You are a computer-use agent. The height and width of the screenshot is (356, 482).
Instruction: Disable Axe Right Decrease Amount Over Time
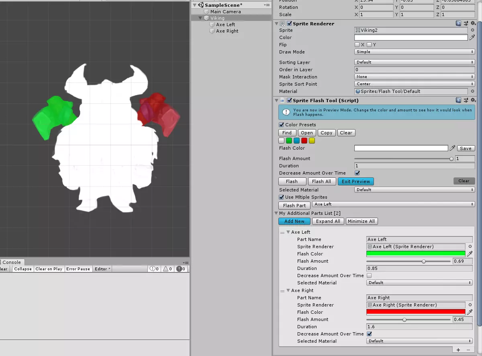(369, 334)
